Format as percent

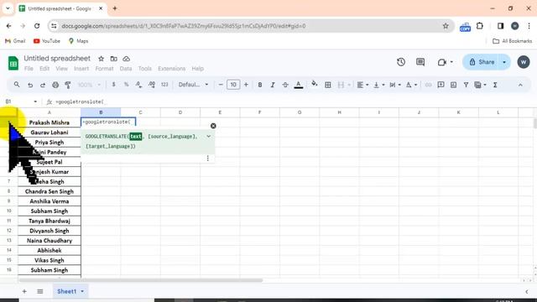(126, 85)
